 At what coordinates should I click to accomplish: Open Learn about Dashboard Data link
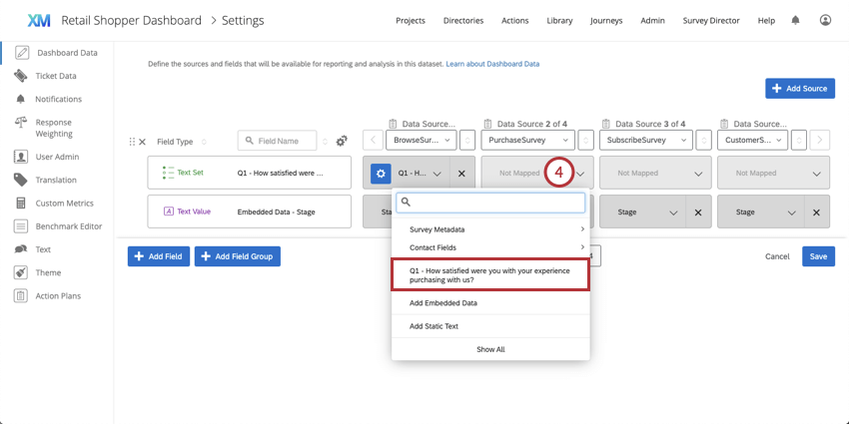(x=492, y=64)
